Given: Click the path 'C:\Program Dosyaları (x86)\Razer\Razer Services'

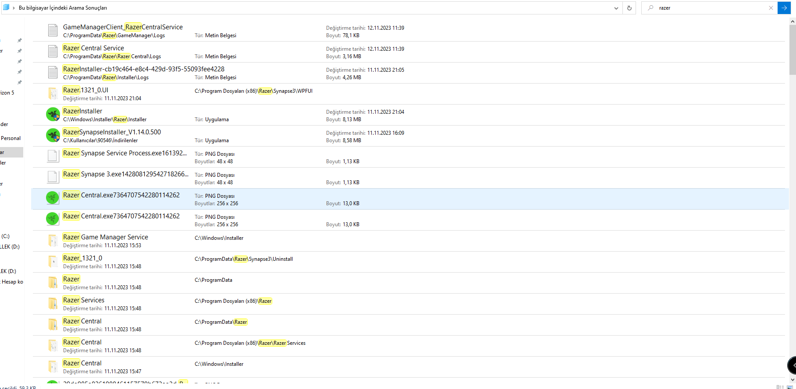Looking at the screenshot, I should click(250, 343).
